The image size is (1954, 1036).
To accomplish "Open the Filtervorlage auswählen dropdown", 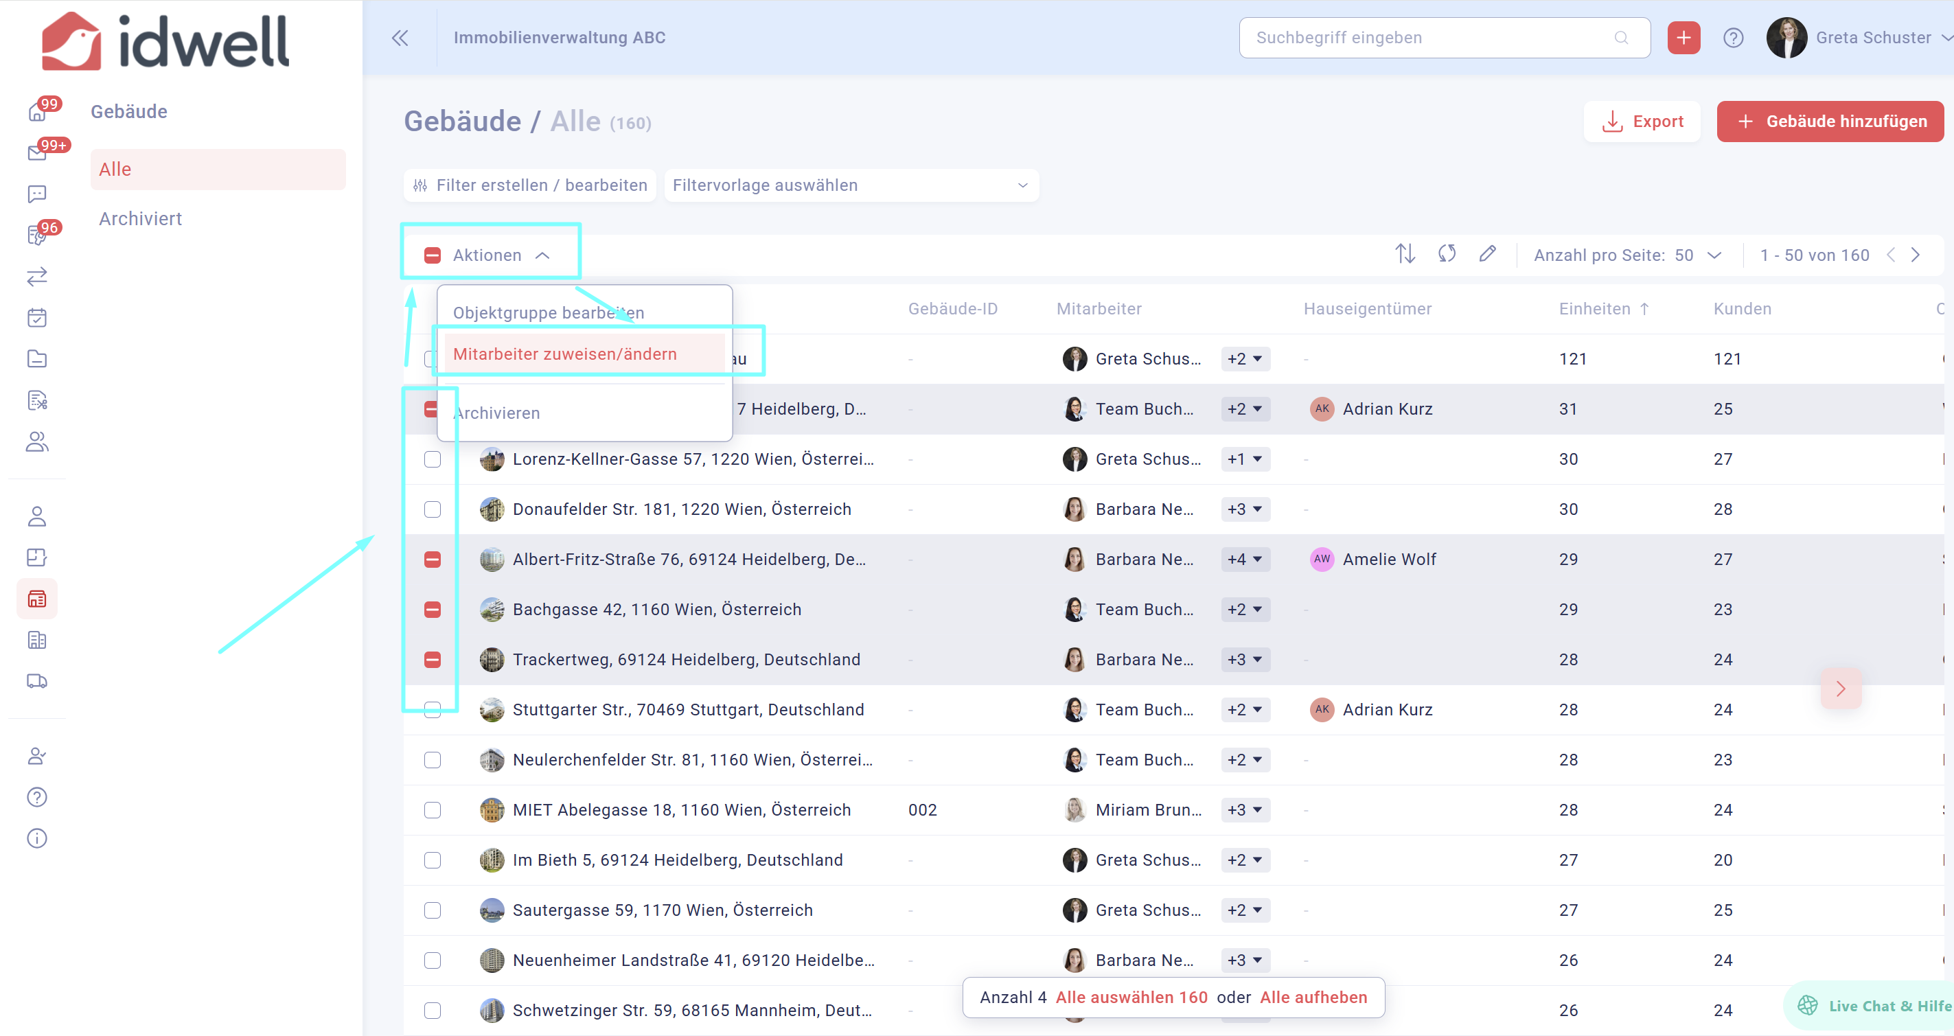I will point(850,186).
